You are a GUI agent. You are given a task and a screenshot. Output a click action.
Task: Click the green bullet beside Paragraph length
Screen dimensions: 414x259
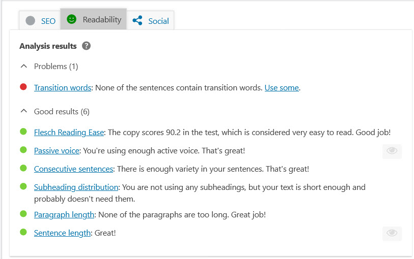[23, 214]
